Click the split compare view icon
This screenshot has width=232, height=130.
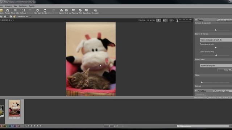click(159, 20)
